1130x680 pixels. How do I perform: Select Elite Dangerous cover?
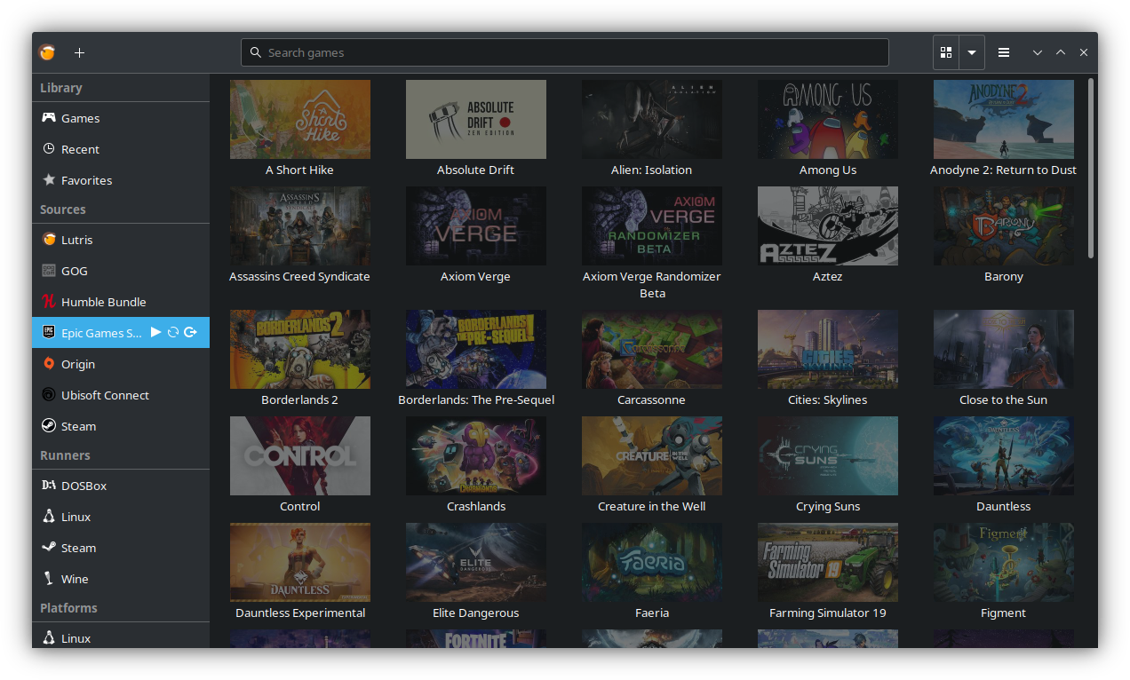coord(476,562)
